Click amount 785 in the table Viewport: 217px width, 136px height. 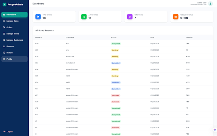click(188, 95)
